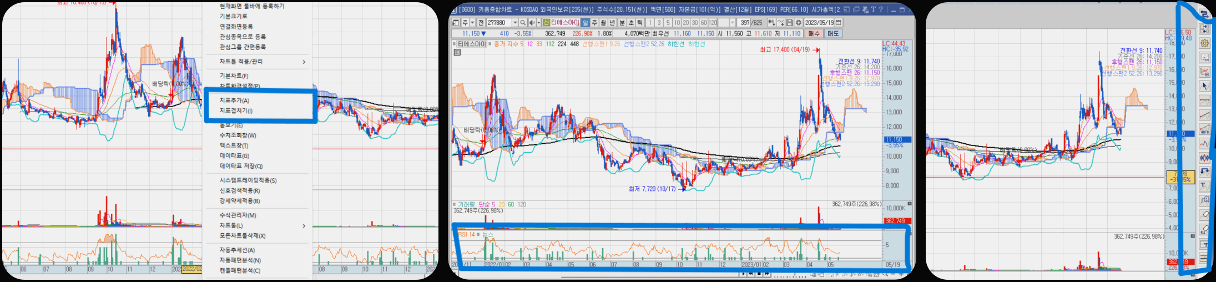The width and height of the screenshot is (1216, 282).
Task: Open the interval dropdown after 120
Action: (x=732, y=23)
